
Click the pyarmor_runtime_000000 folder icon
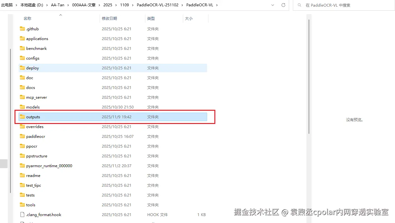point(22,166)
